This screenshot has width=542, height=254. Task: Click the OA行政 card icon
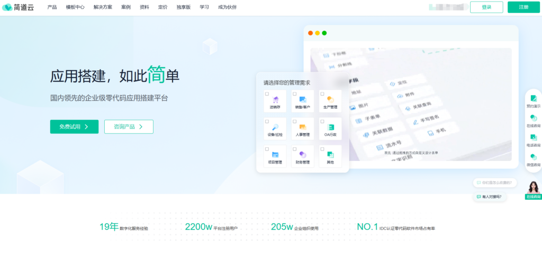[x=330, y=127]
